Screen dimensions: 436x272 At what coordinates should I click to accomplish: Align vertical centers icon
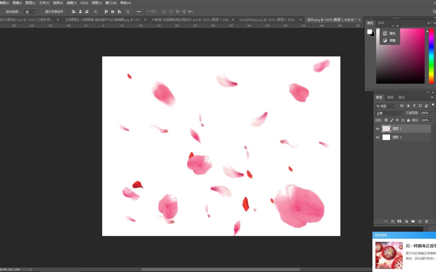113,12
